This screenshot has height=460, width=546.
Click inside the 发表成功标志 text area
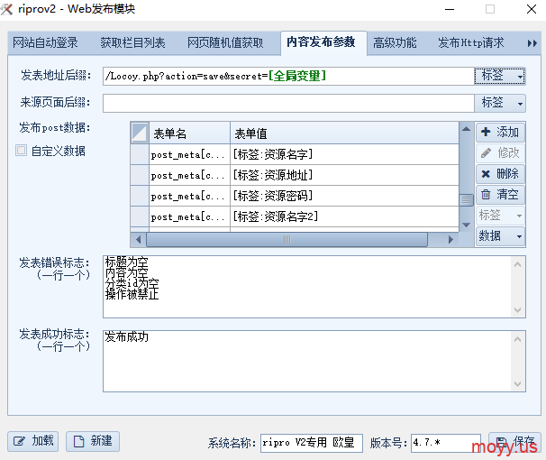pyautogui.click(x=314, y=362)
